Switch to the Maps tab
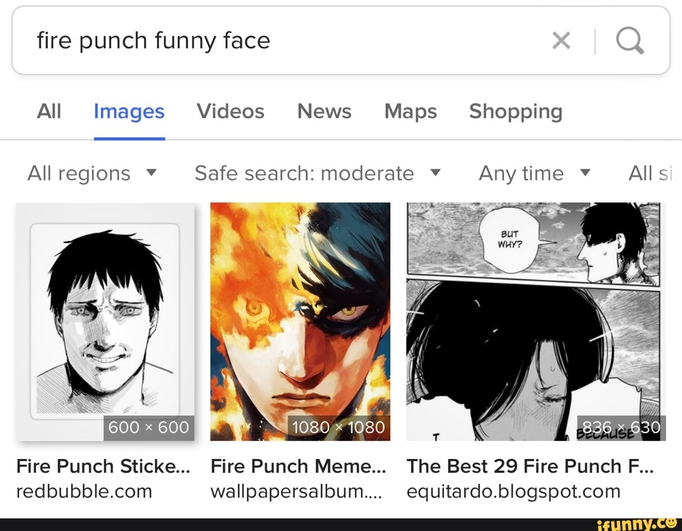The width and height of the screenshot is (682, 531). coord(410,111)
